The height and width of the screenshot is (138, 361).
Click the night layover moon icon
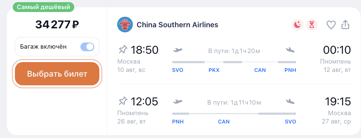point(298,25)
